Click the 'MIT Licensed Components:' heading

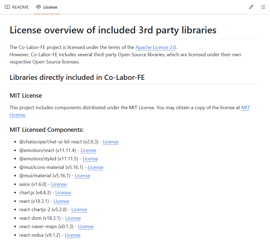tap(47, 130)
